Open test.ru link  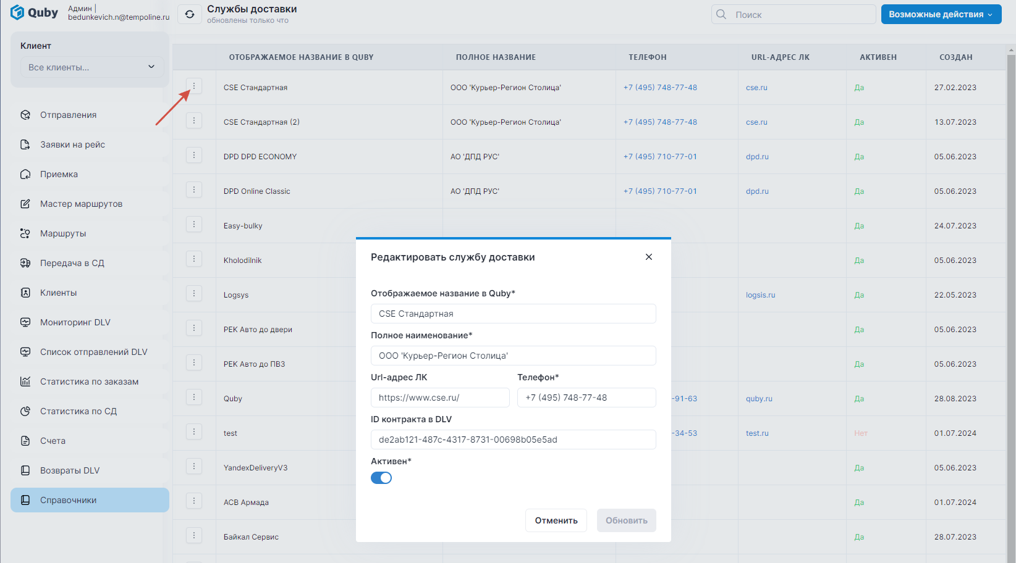click(757, 433)
